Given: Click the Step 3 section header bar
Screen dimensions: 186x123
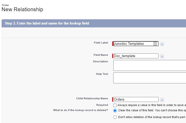Looking at the screenshot, I should tap(94, 23).
